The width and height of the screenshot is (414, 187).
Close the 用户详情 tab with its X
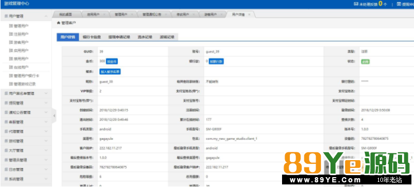point(249,15)
